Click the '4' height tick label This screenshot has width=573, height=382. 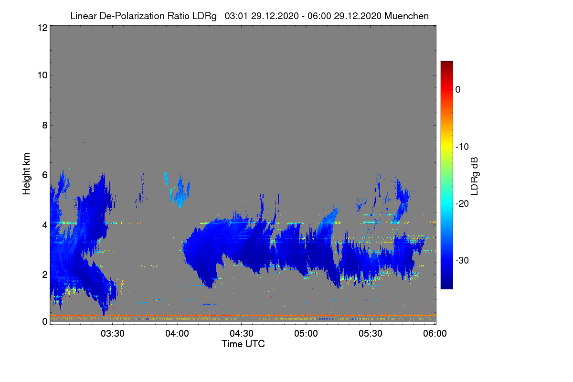tap(44, 224)
